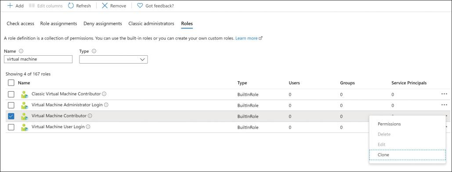This screenshot has height=172, width=452.
Task: Check the Classic Virtual Machine Contributor checkbox
Action: tap(11, 94)
